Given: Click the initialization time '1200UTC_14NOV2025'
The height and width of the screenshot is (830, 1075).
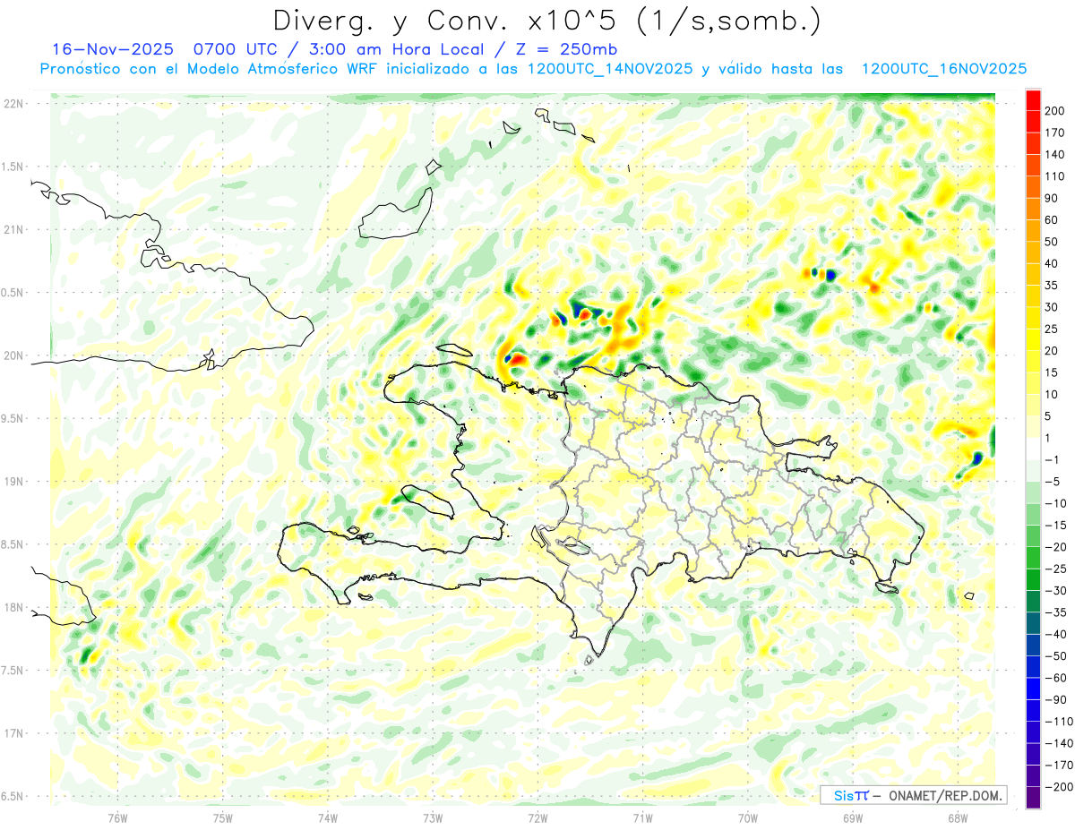Looking at the screenshot, I should pyautogui.click(x=610, y=69).
